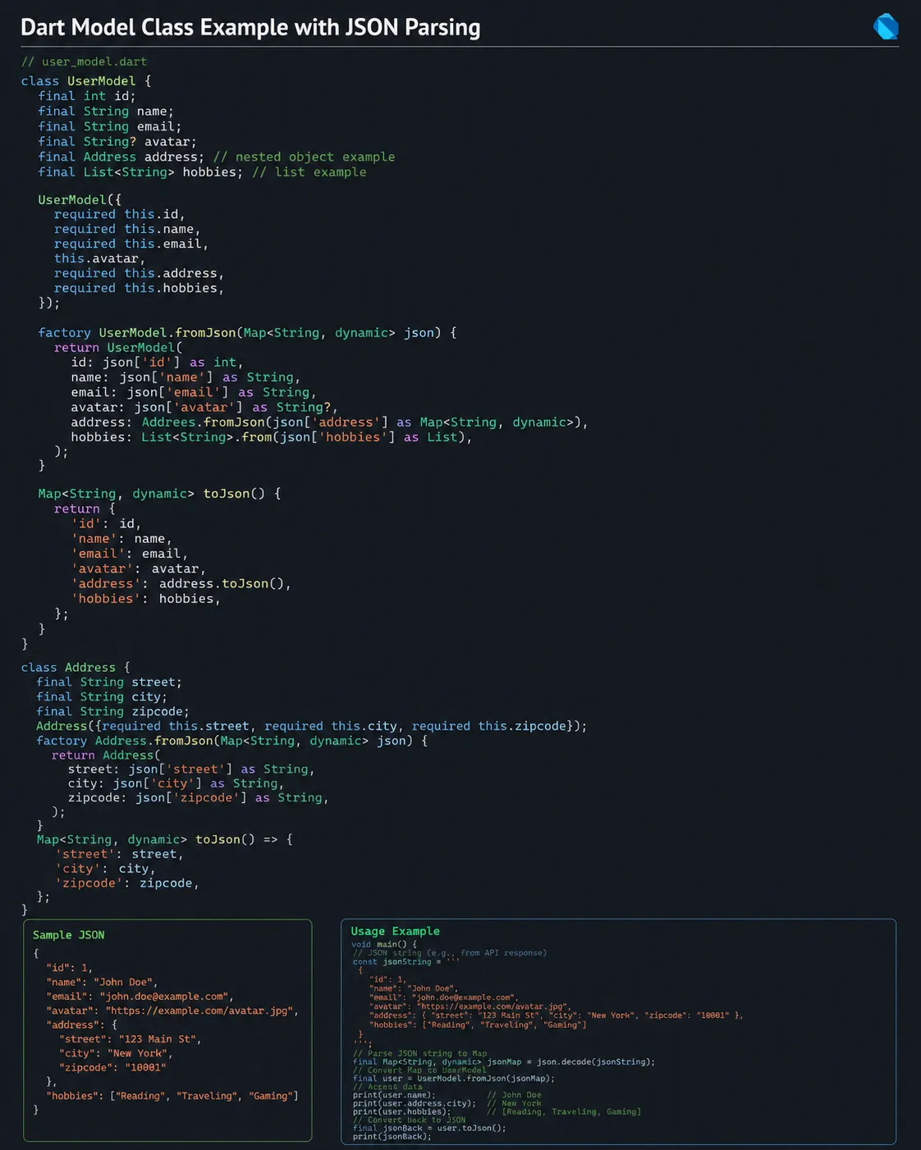The width and height of the screenshot is (921, 1150).
Task: Click the statement 'print(user.address.city);'
Action: point(414,1103)
